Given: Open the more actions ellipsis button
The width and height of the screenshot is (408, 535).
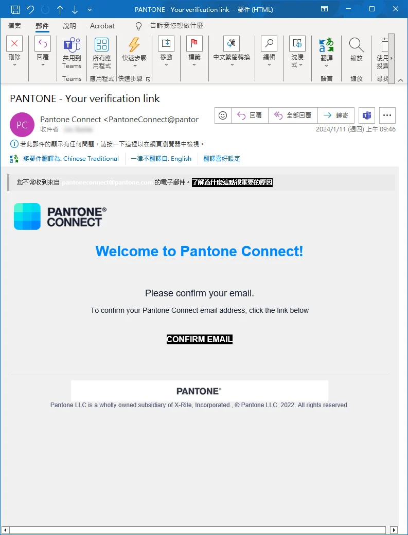Looking at the screenshot, I should pos(387,115).
